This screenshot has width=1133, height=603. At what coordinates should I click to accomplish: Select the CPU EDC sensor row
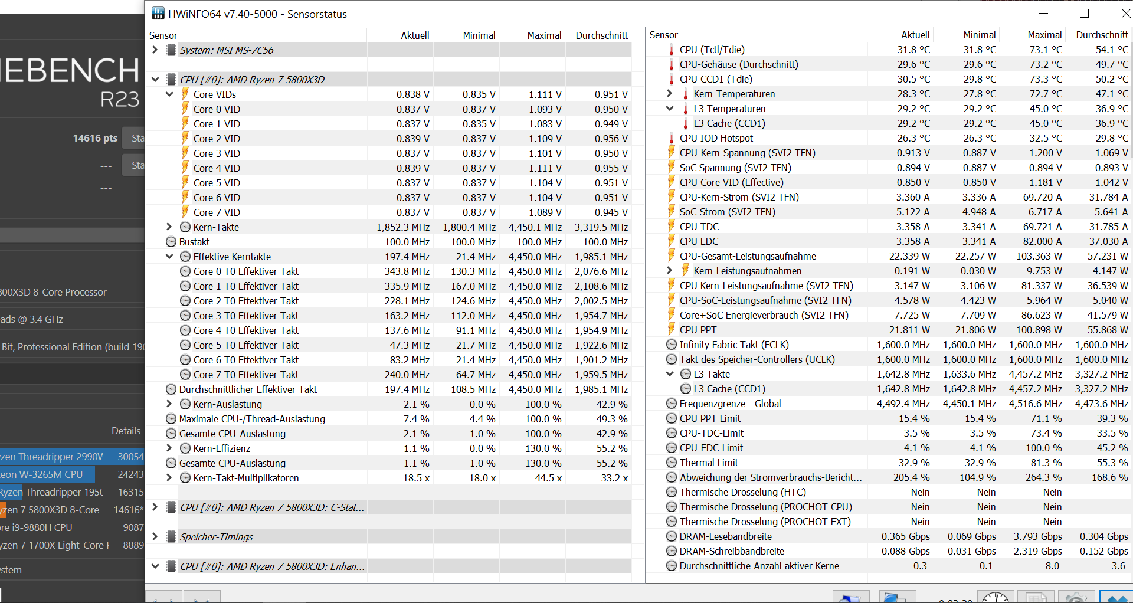(889, 241)
